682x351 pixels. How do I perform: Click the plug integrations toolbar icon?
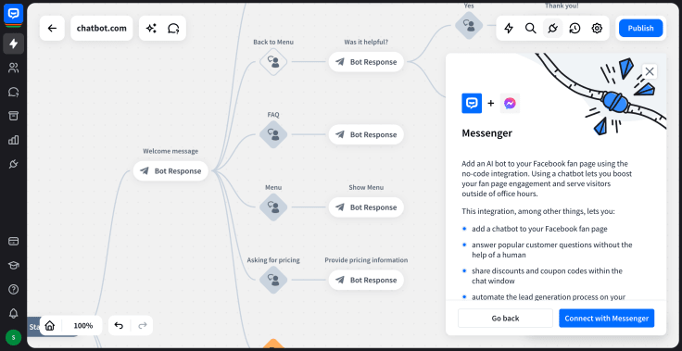point(553,29)
